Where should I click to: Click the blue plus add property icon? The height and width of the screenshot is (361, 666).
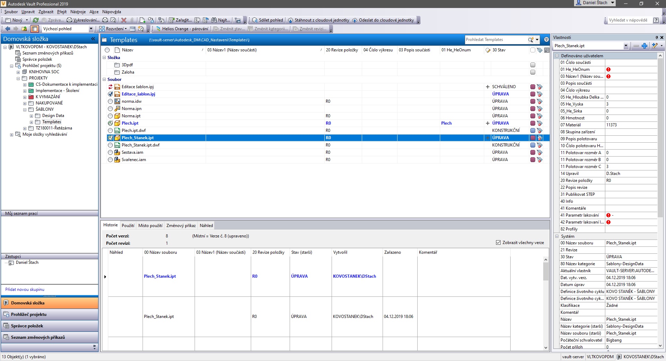click(x=644, y=46)
